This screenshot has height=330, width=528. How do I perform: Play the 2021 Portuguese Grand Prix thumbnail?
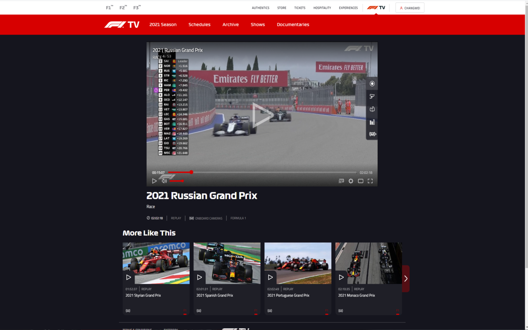click(x=298, y=263)
